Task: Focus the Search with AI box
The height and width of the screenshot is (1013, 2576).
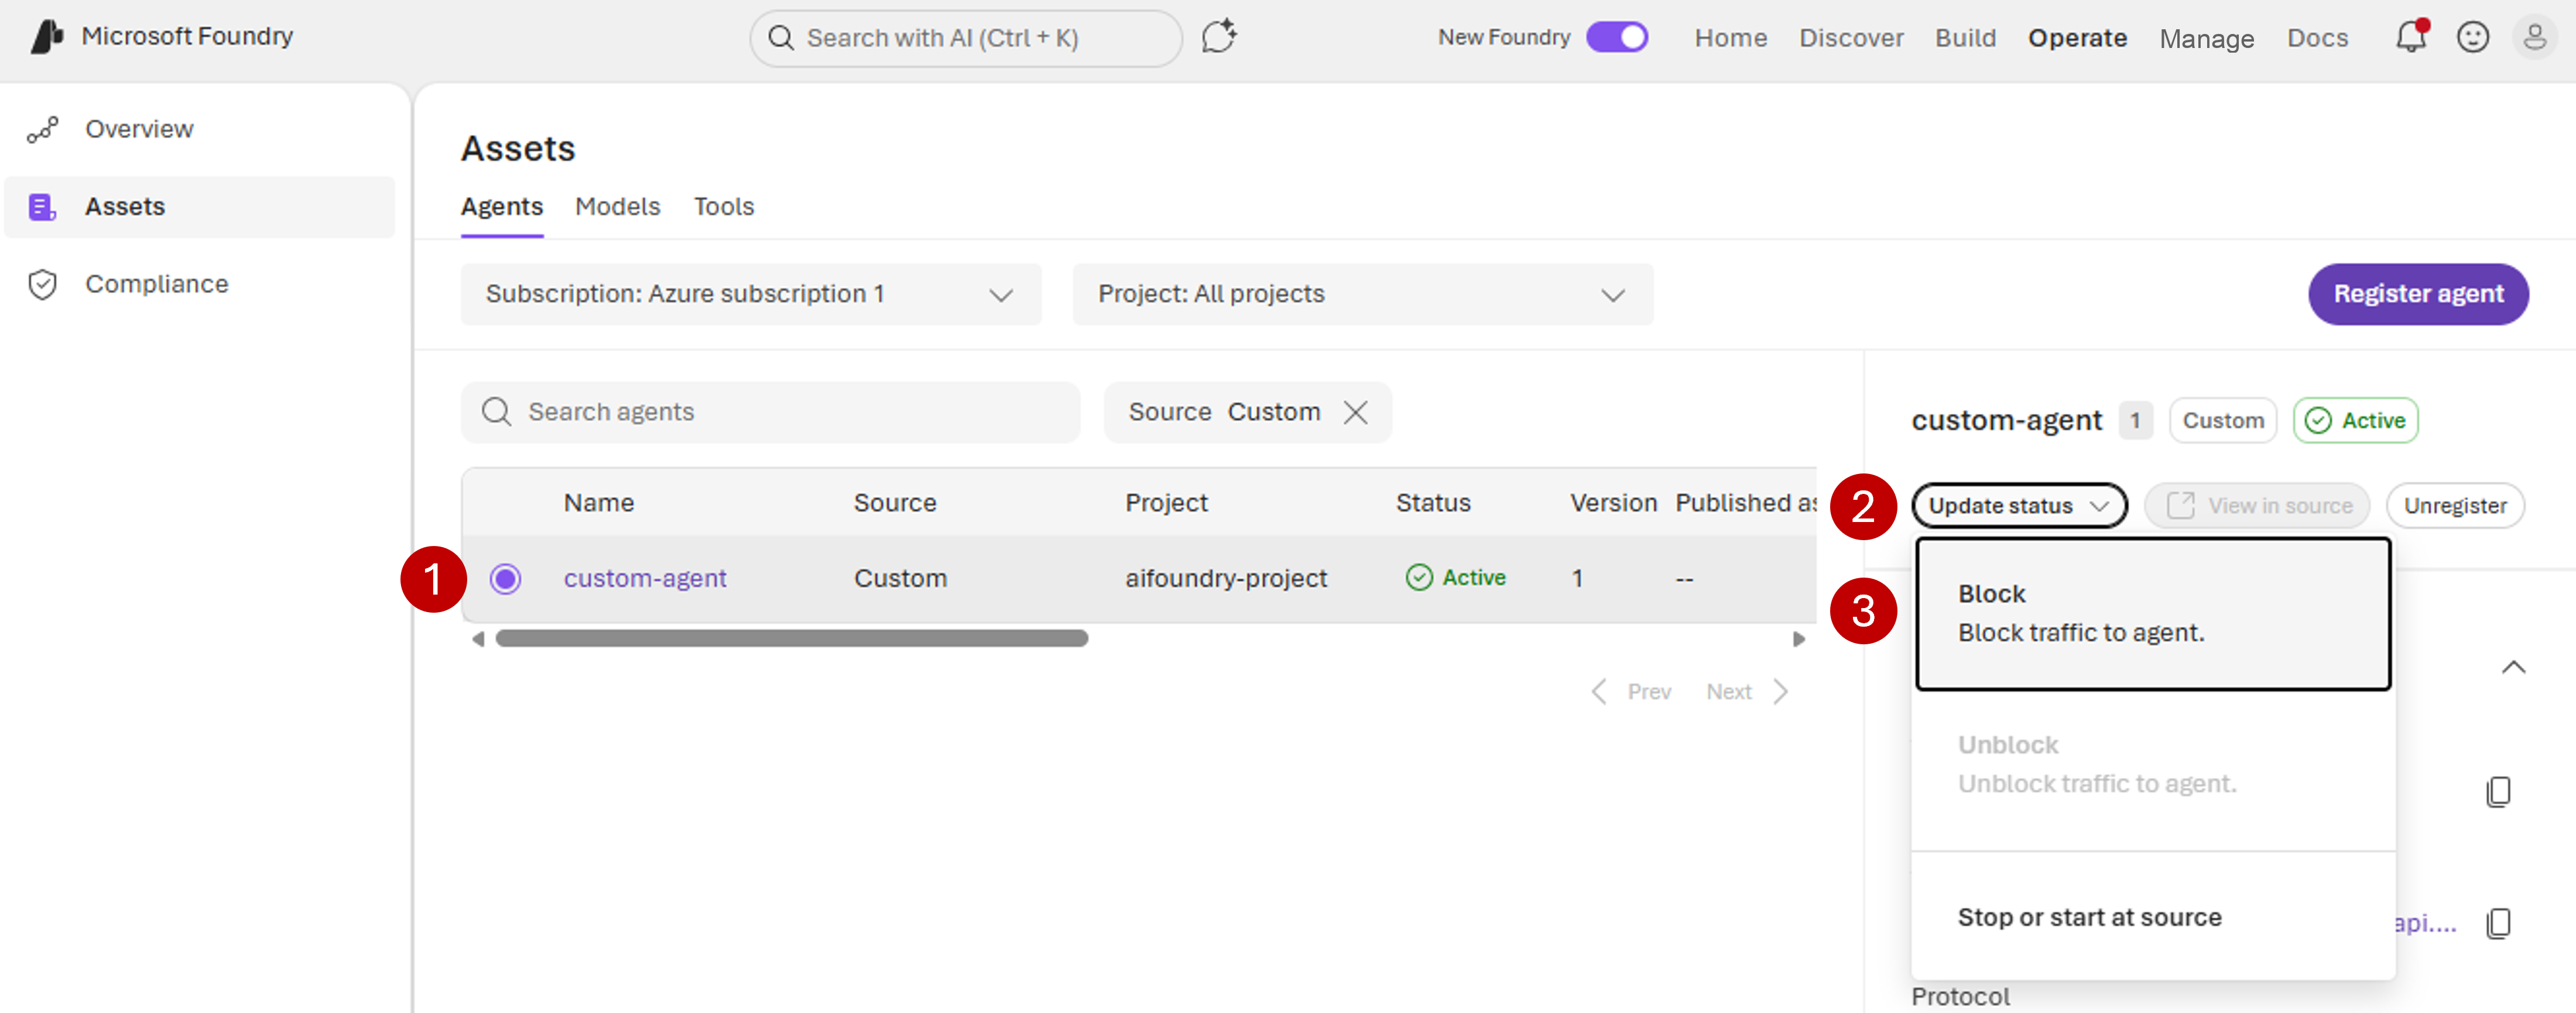Action: point(966,38)
